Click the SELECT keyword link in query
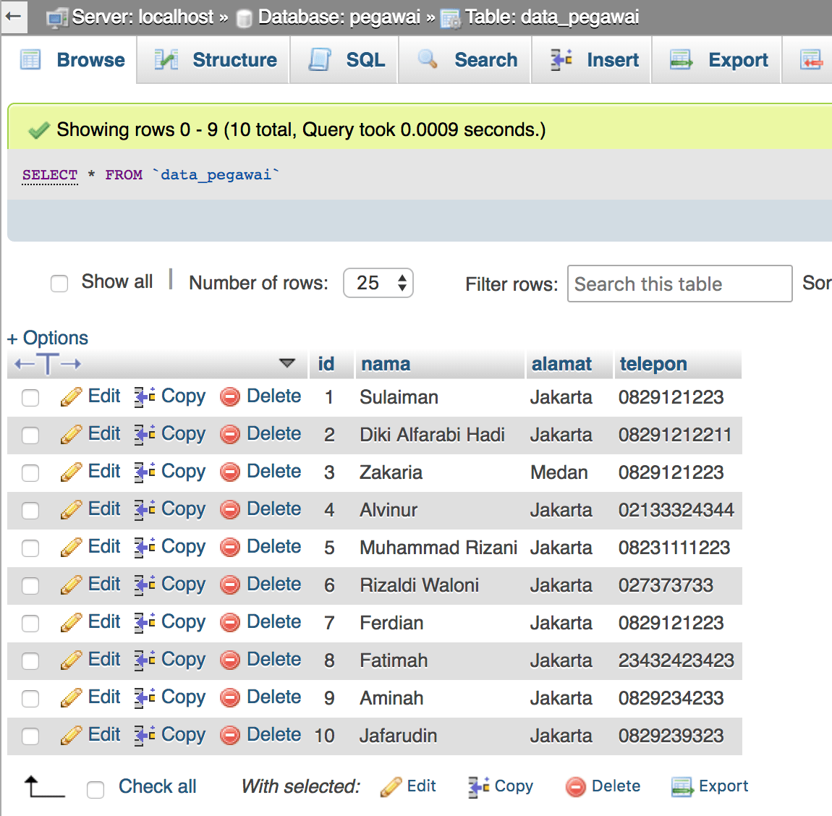This screenshot has width=832, height=816. tap(50, 174)
